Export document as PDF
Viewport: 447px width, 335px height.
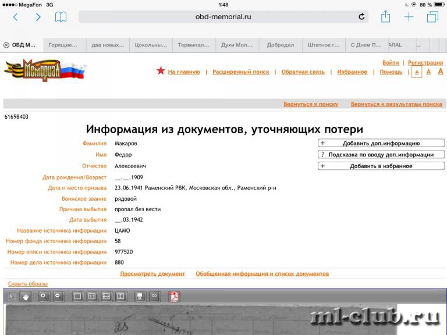(174, 296)
